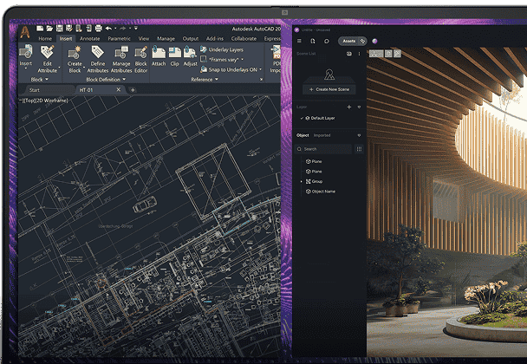Image resolution: width=527 pixels, height=364 pixels.
Task: Click the Redo arrow in AutoCAD
Action: click(x=123, y=29)
